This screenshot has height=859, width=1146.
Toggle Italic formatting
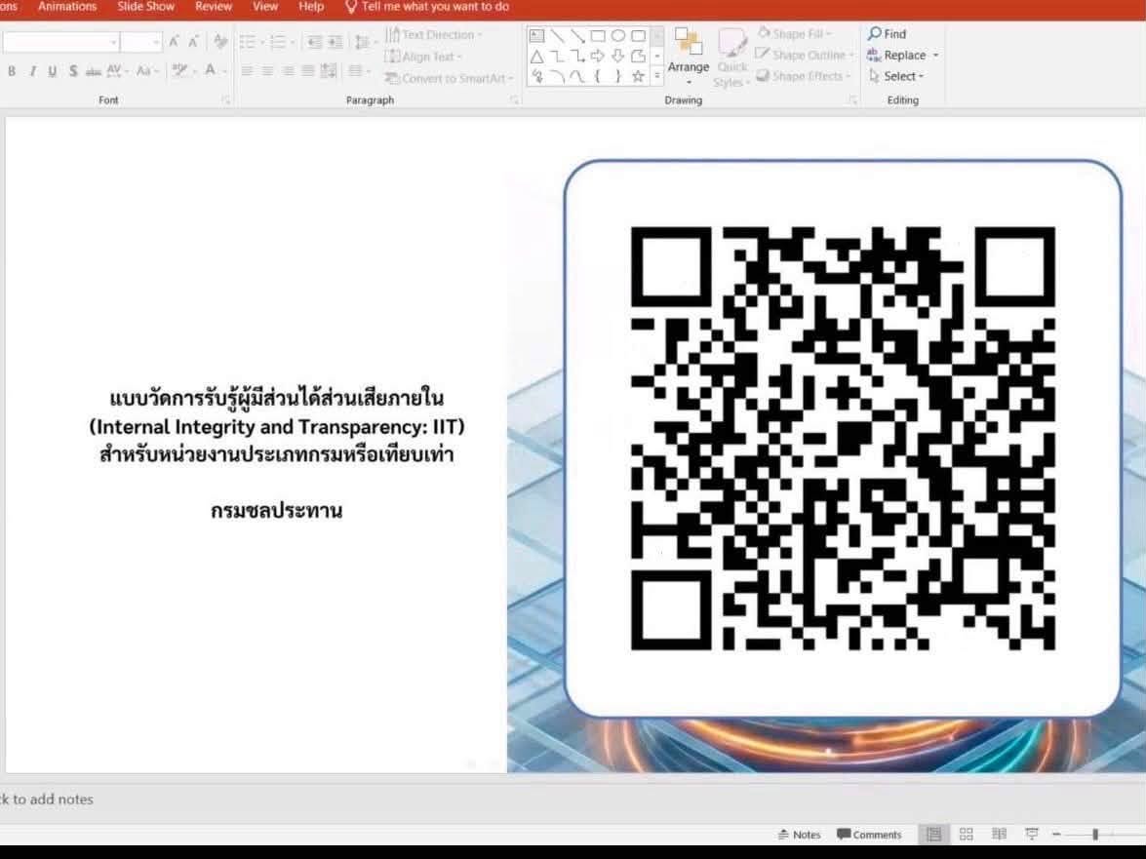pyautogui.click(x=32, y=71)
